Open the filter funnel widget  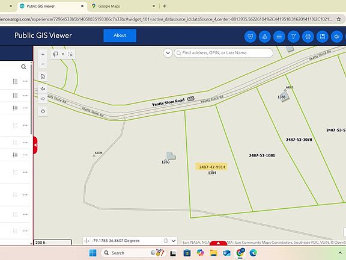click(x=294, y=37)
